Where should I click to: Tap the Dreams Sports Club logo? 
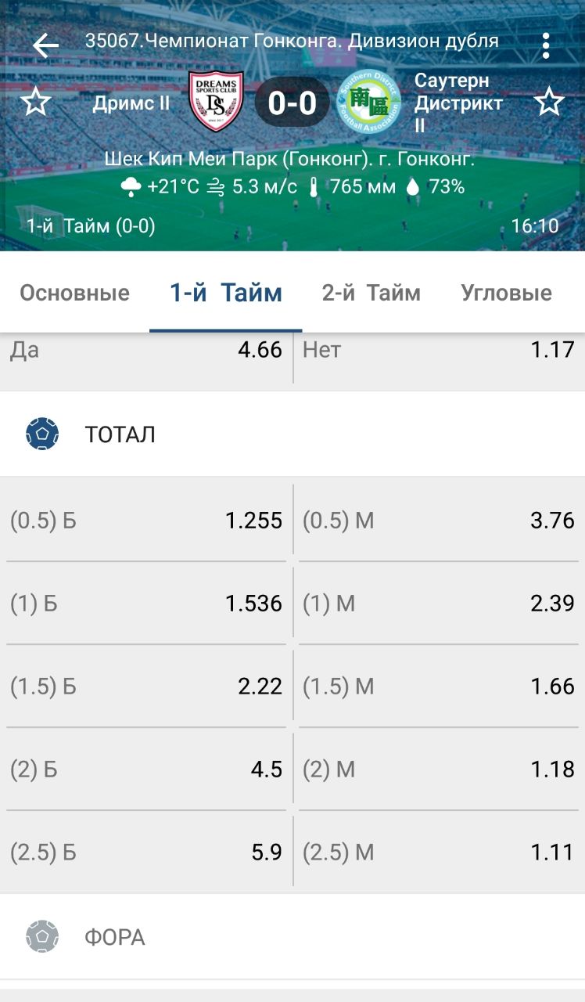click(x=216, y=102)
